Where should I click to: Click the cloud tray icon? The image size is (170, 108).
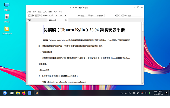click(130, 93)
